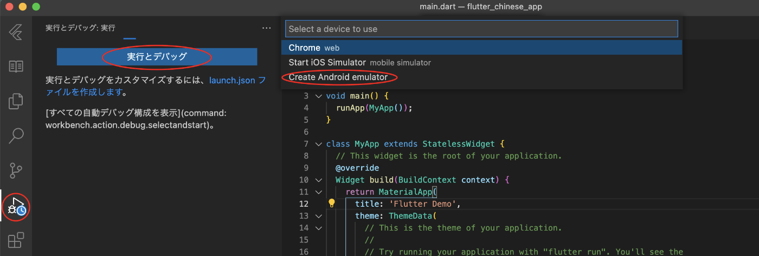Viewport: 759px width, 256px height.
Task: Collapse the void main() fold arrow
Action: (x=318, y=96)
